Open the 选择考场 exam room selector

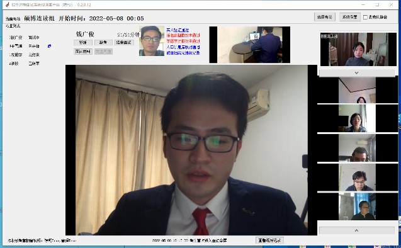click(325, 17)
